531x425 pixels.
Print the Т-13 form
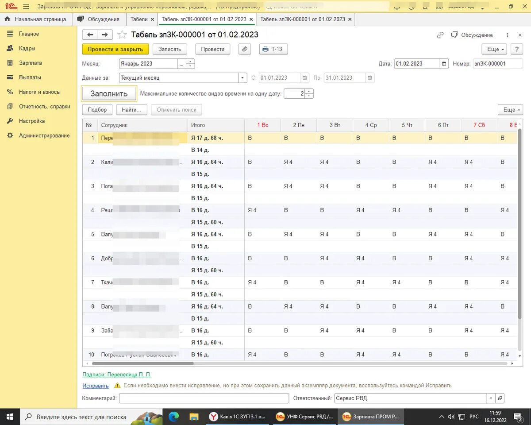coord(273,49)
